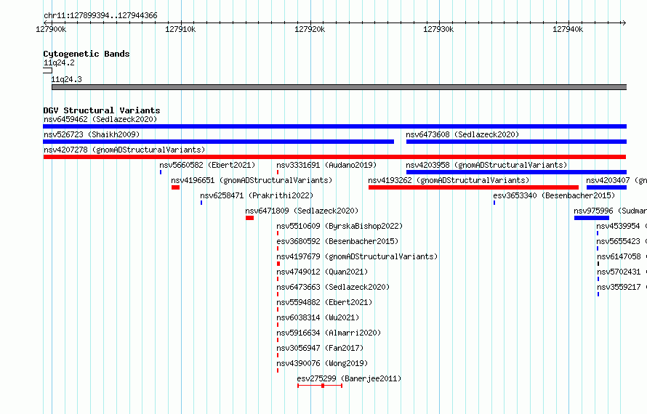The width and height of the screenshot is (647, 414).
Task: Click the nsv4203958 gnomAD variant label
Action: [486, 165]
